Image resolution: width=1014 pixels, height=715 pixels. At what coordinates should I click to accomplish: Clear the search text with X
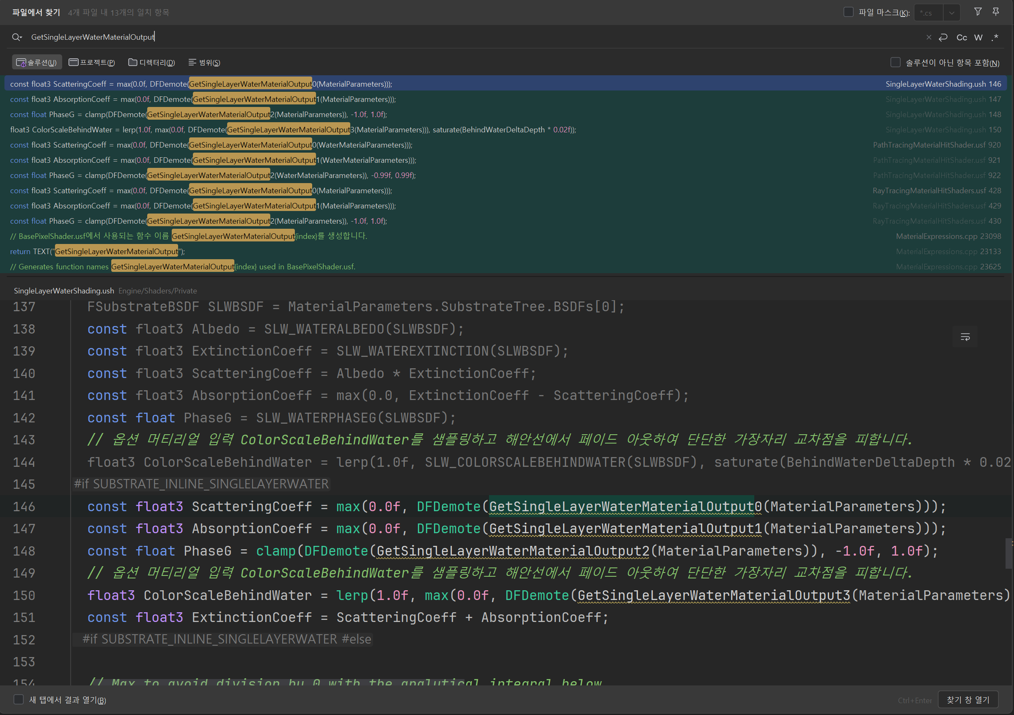coord(929,38)
